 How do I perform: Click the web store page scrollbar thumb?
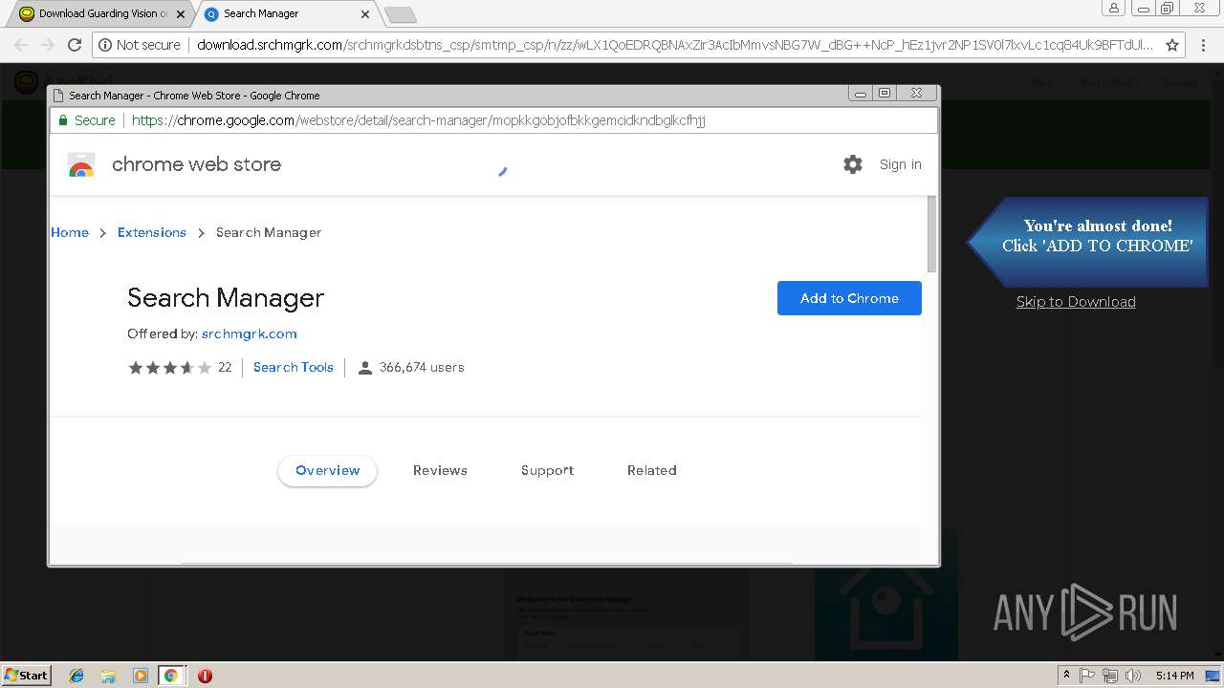932,234
